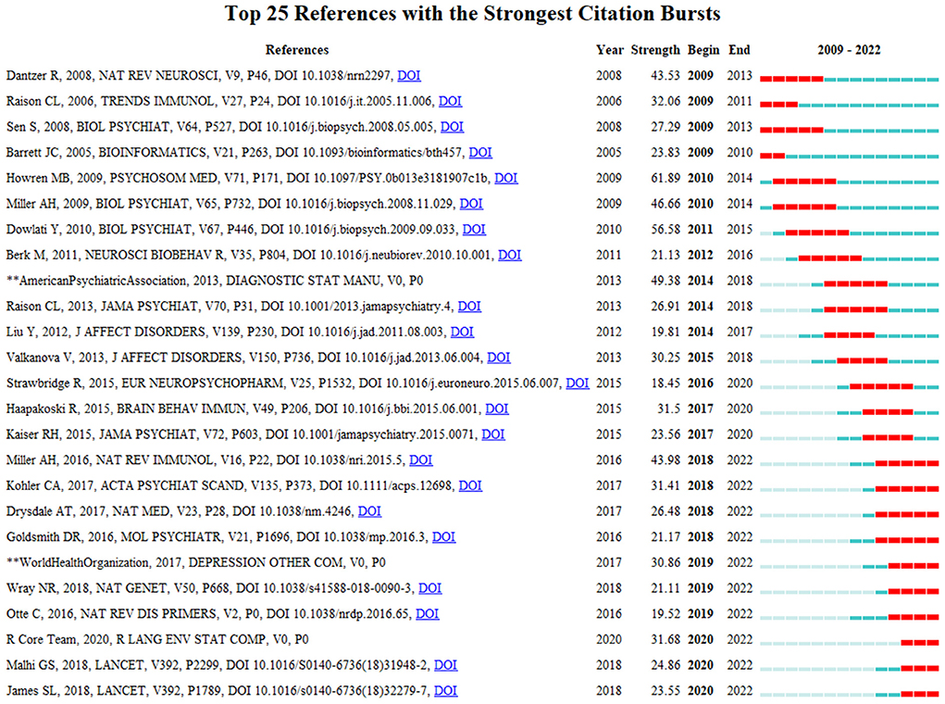Select the Drysdale AT, 2017 reference text
Viewport: 945px width, 704px height.
pyautogui.click(x=182, y=511)
